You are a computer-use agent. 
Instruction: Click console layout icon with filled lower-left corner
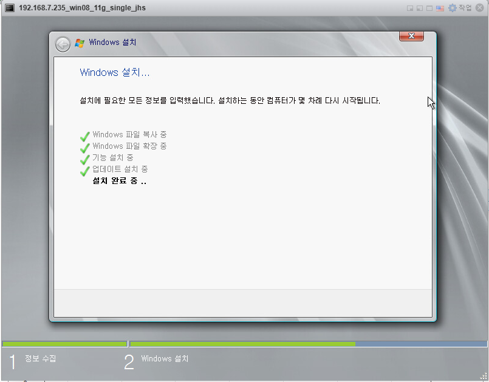[x=420, y=8]
